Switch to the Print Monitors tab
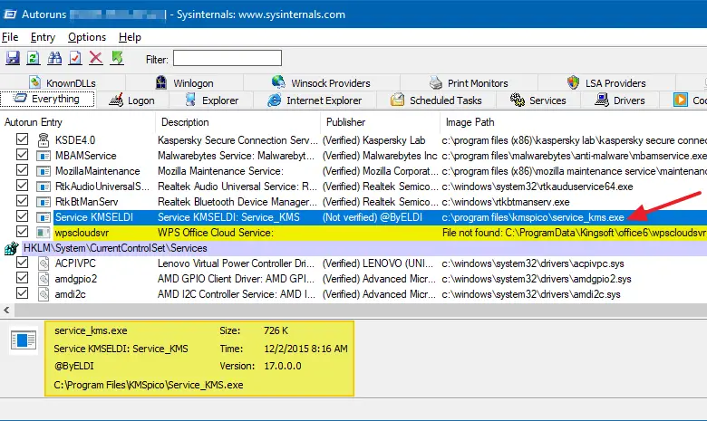The width and height of the screenshot is (707, 421). tap(469, 83)
